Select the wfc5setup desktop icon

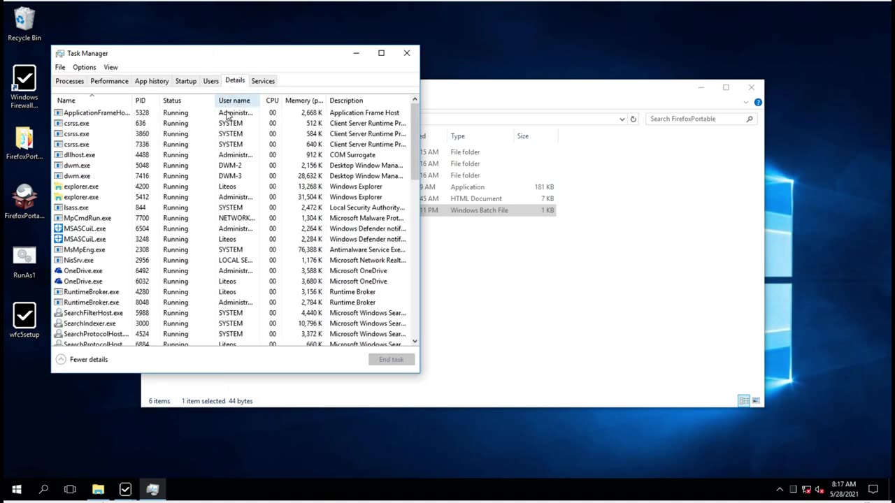[24, 320]
